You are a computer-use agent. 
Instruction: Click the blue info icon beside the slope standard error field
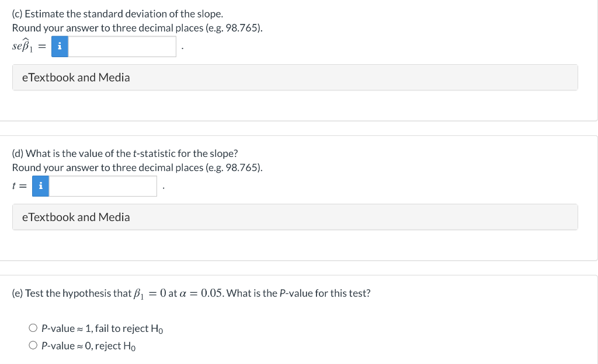[60, 47]
